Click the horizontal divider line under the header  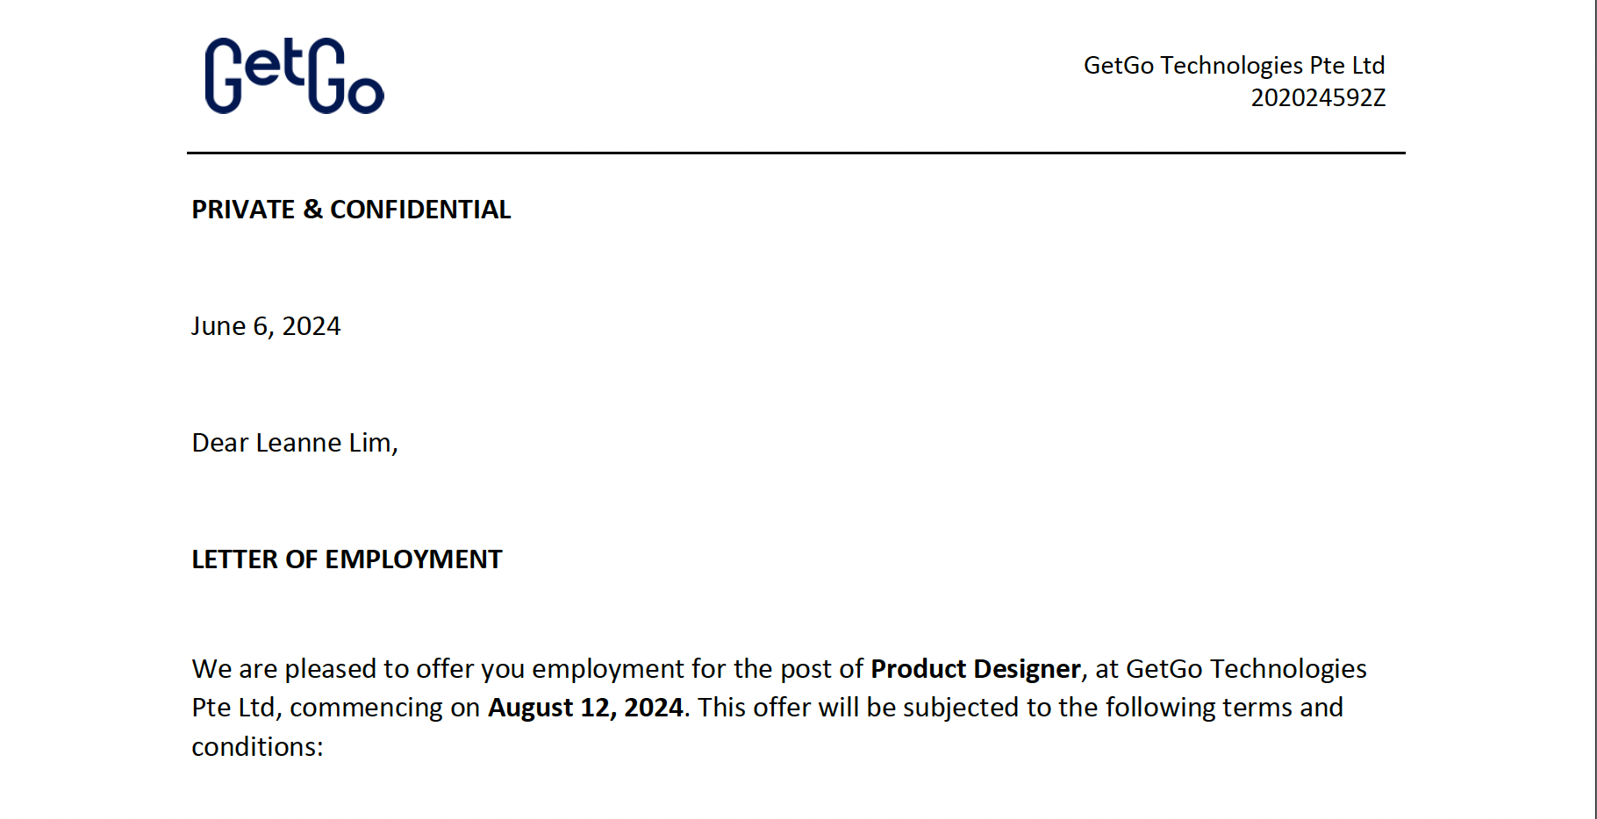click(x=796, y=153)
